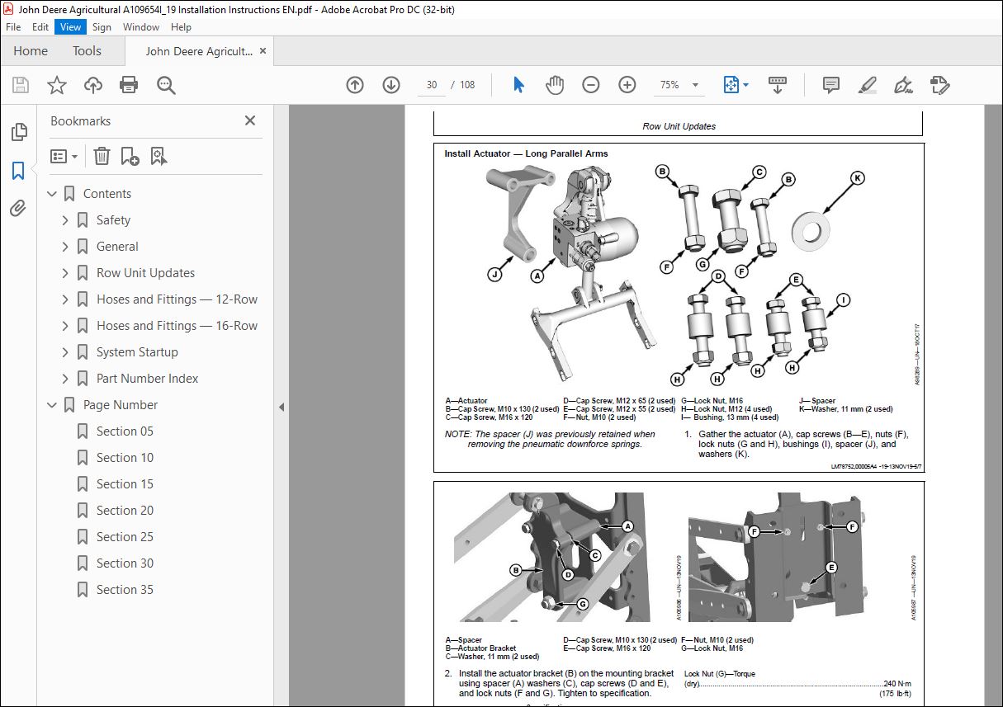Image resolution: width=1003 pixels, height=707 pixels.
Task: Open bookmark options dropdown menu
Action: tap(64, 156)
